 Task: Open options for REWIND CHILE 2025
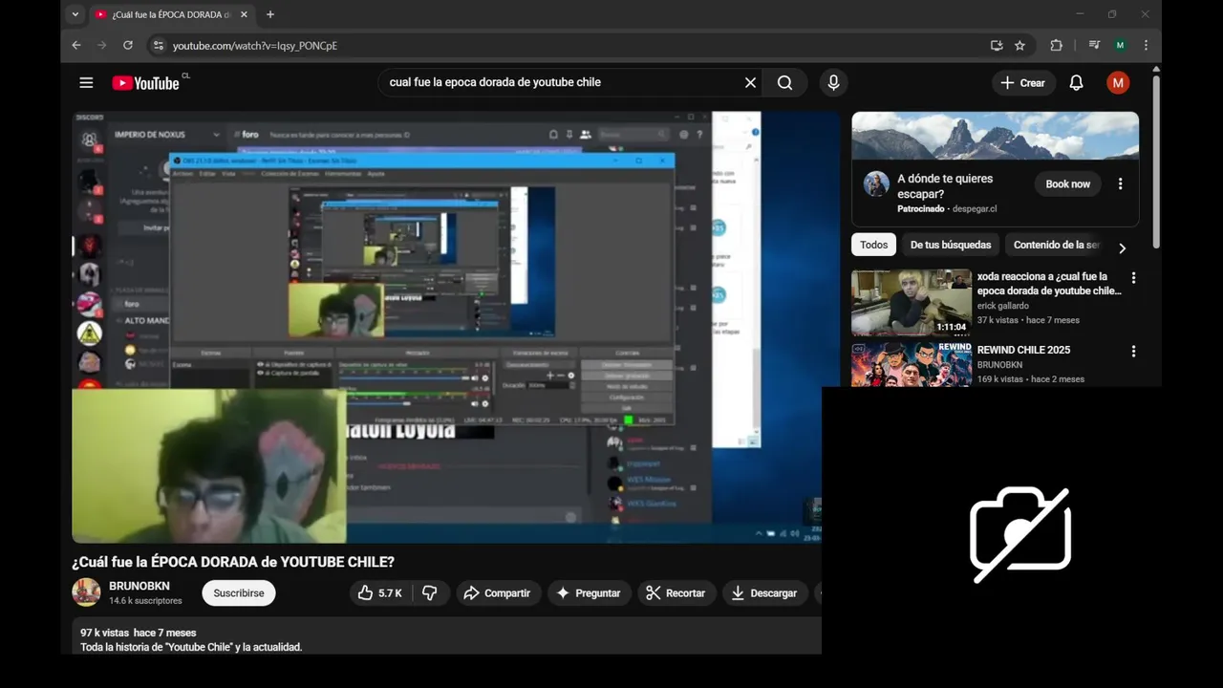(x=1133, y=352)
